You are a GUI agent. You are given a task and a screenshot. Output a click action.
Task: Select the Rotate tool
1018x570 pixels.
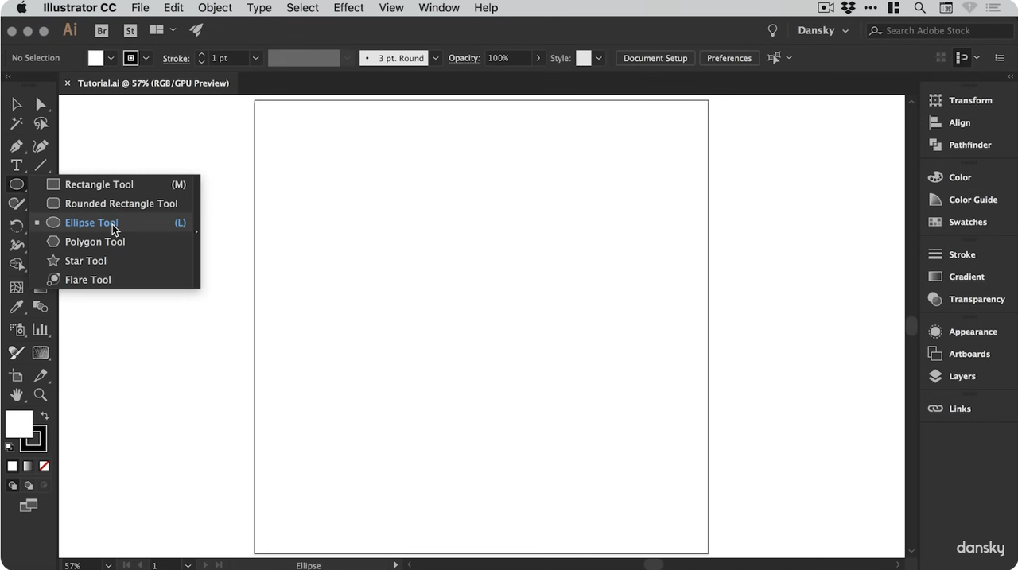coord(16,227)
